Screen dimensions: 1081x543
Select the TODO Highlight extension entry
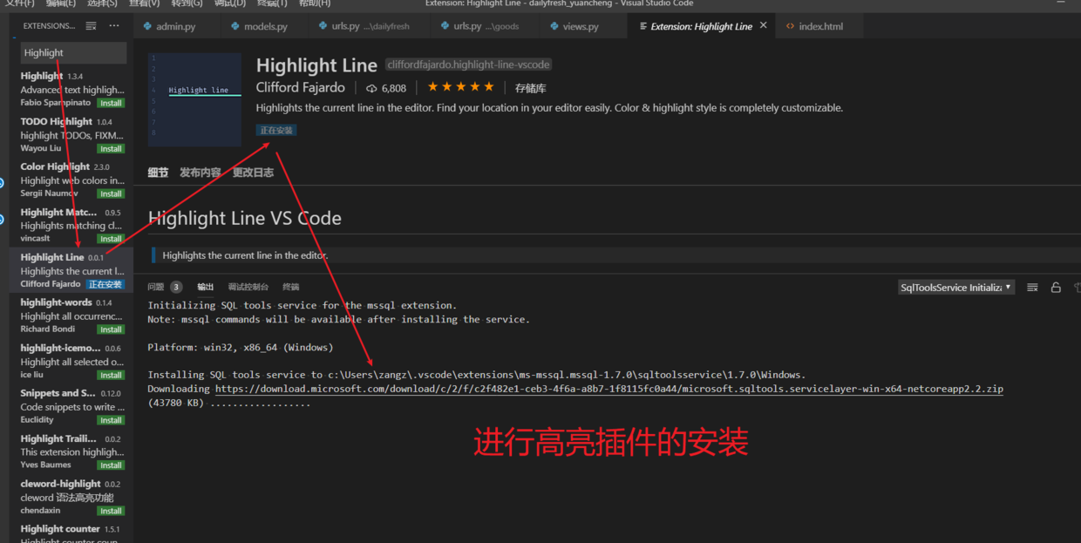coord(73,134)
